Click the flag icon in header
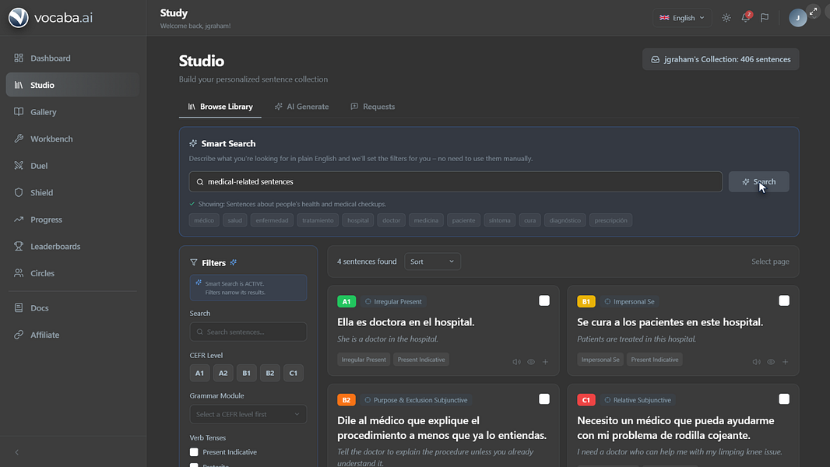This screenshot has width=830, height=467. pos(765,17)
